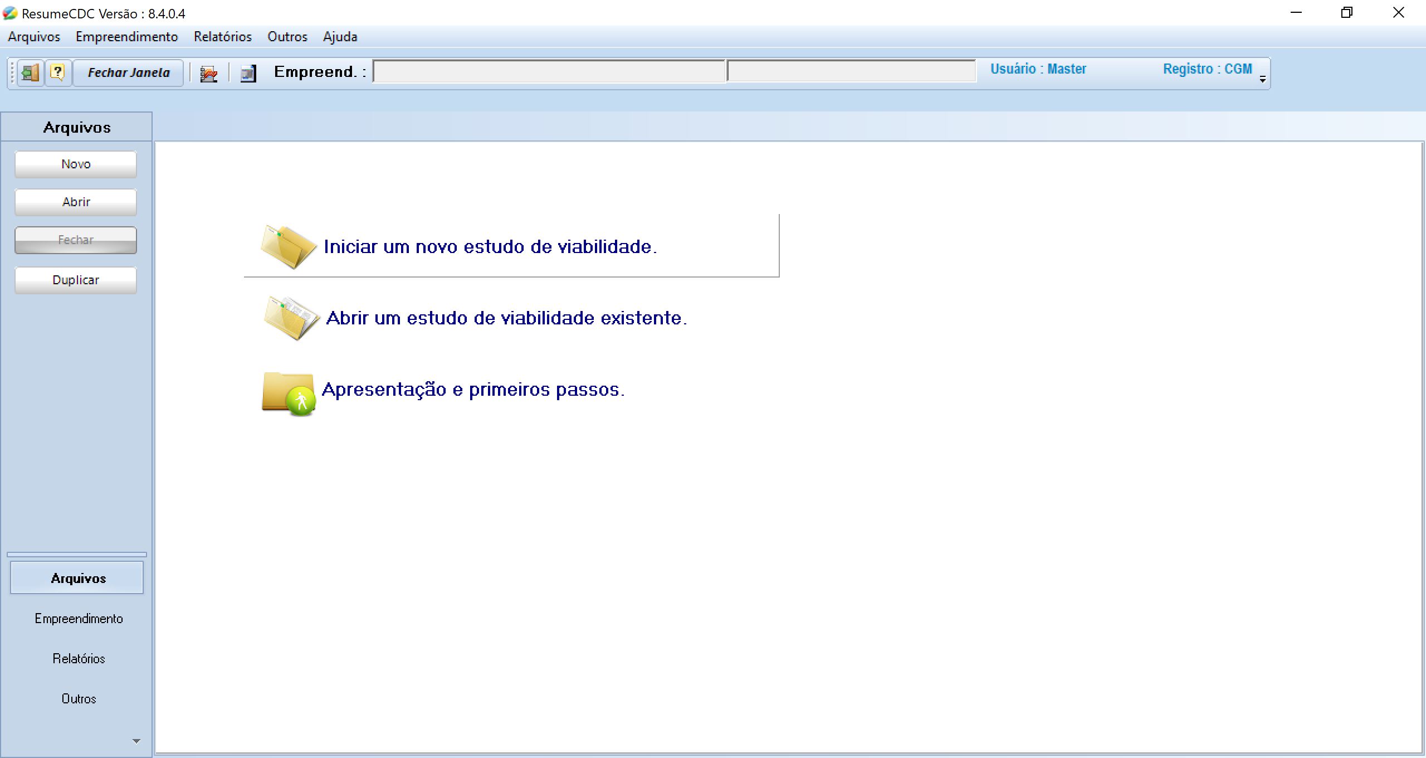Expand the sidebar configure arrow at bottom

[136, 741]
